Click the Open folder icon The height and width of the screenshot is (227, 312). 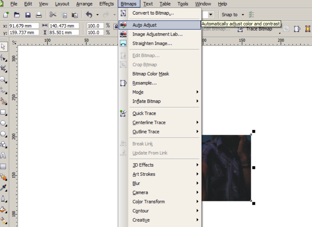point(17,15)
